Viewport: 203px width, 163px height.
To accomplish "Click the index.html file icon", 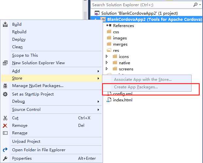I will tap(109, 100).
